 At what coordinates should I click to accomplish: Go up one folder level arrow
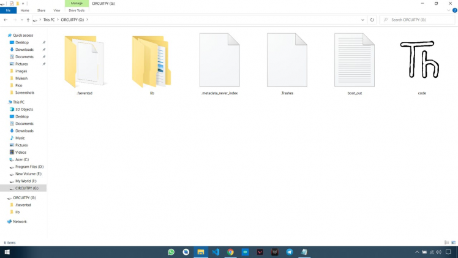tap(28, 20)
